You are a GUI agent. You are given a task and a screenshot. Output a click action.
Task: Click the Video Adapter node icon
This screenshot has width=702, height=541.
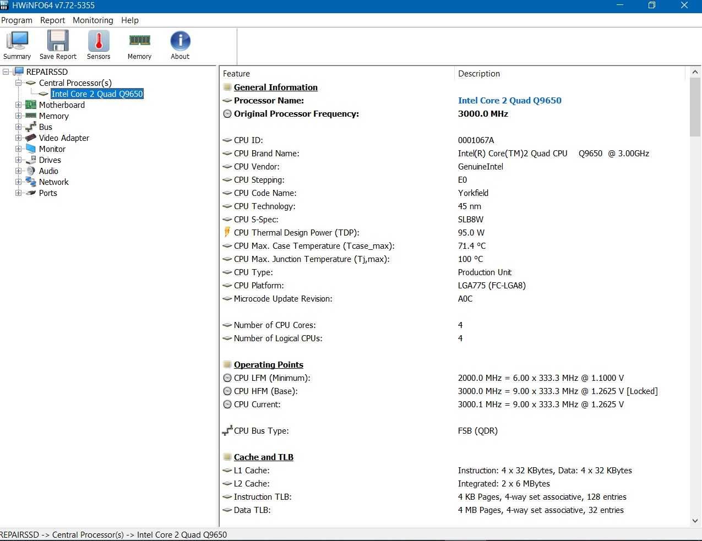(31, 138)
